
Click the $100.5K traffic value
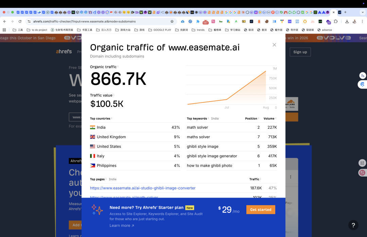click(107, 104)
